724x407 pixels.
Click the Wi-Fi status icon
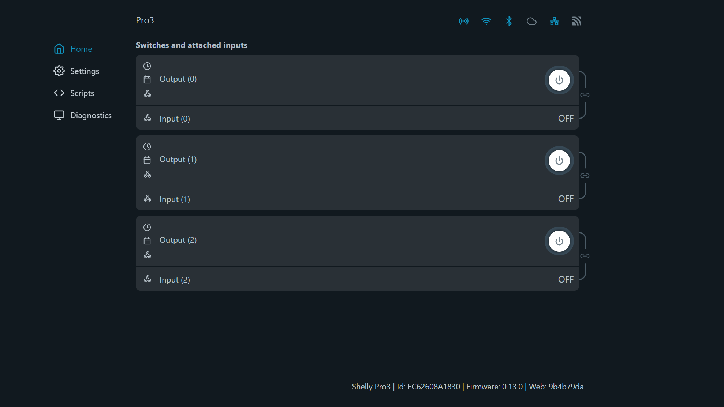coord(486,21)
